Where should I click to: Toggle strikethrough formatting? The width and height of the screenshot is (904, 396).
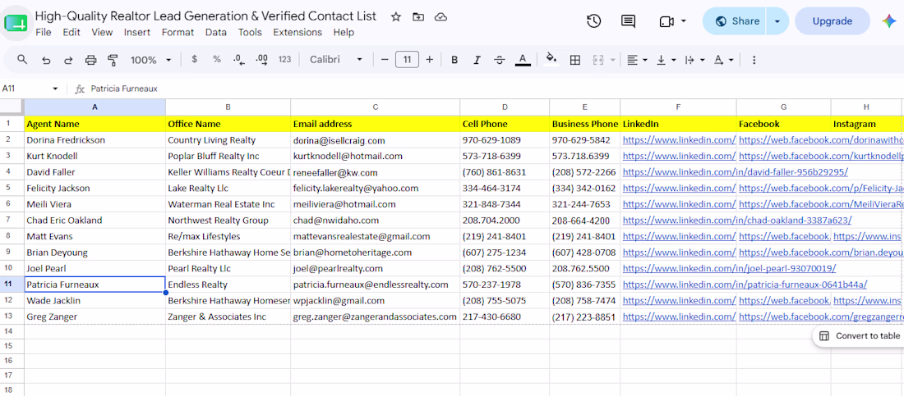[x=500, y=60]
